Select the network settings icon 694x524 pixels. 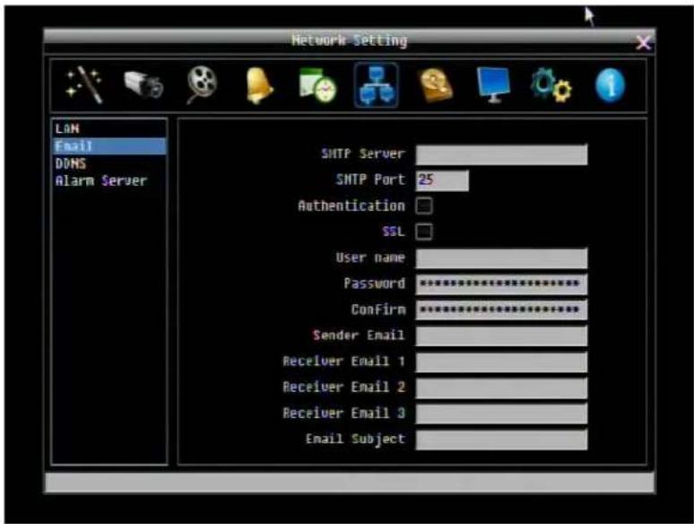pyautogui.click(x=377, y=85)
